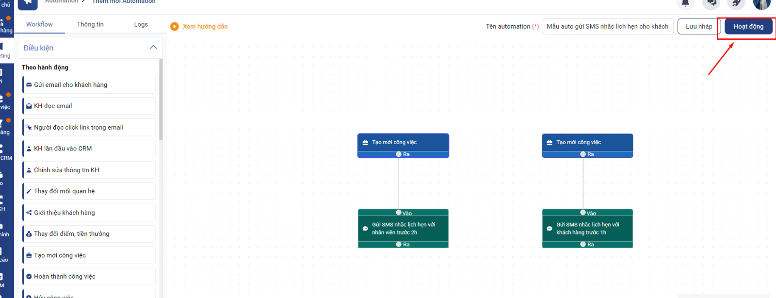Image resolution: width=776 pixels, height=298 pixels.
Task: Click the Automation megaphone icon in breadcrumb
Action: pyautogui.click(x=28, y=3)
